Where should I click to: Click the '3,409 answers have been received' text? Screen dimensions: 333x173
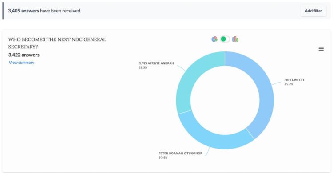click(44, 11)
